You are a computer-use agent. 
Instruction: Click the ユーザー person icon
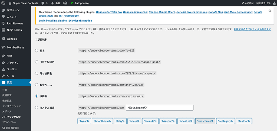tap(3, 69)
